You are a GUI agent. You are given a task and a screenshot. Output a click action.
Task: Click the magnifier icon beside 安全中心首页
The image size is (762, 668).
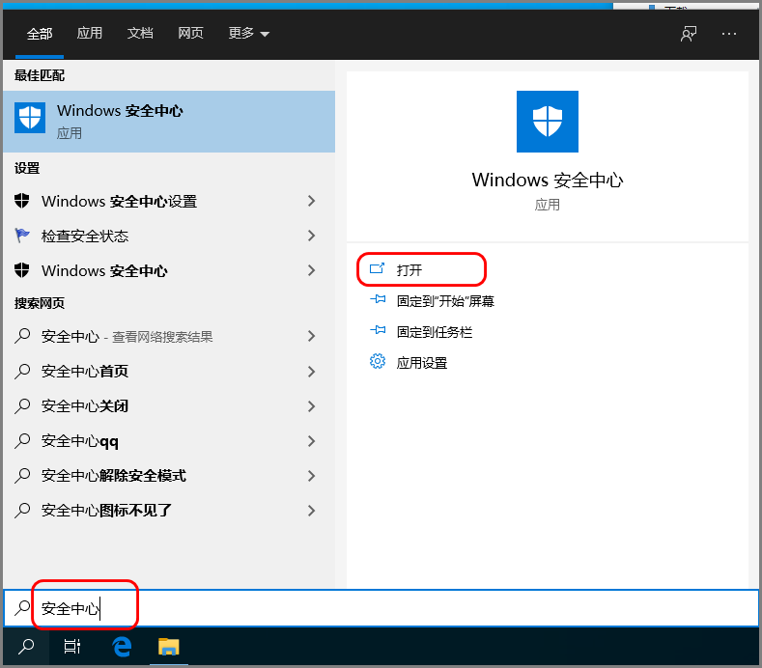point(22,372)
